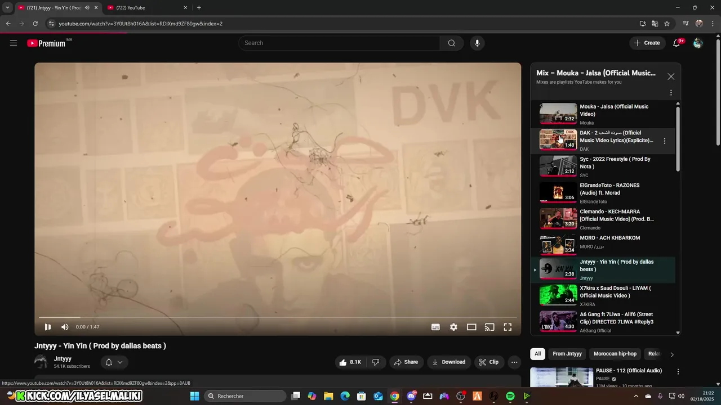
Task: Click the taskbar Rechercher search box
Action: (245, 396)
